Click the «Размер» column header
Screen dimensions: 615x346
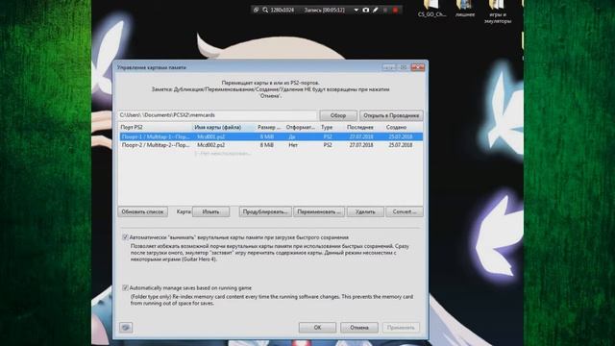269,128
